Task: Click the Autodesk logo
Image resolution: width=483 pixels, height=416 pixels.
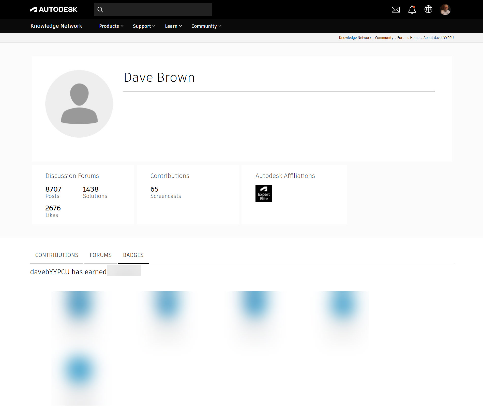Action: 54,9
